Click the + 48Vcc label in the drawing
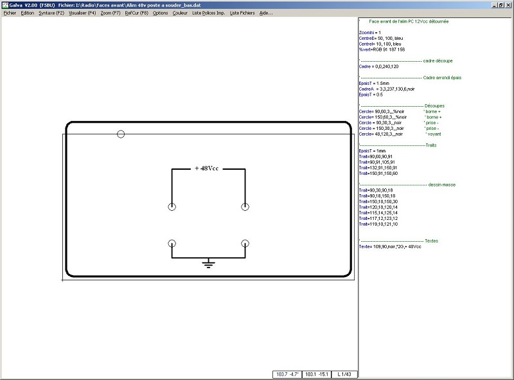The image size is (514, 380). 206,168
